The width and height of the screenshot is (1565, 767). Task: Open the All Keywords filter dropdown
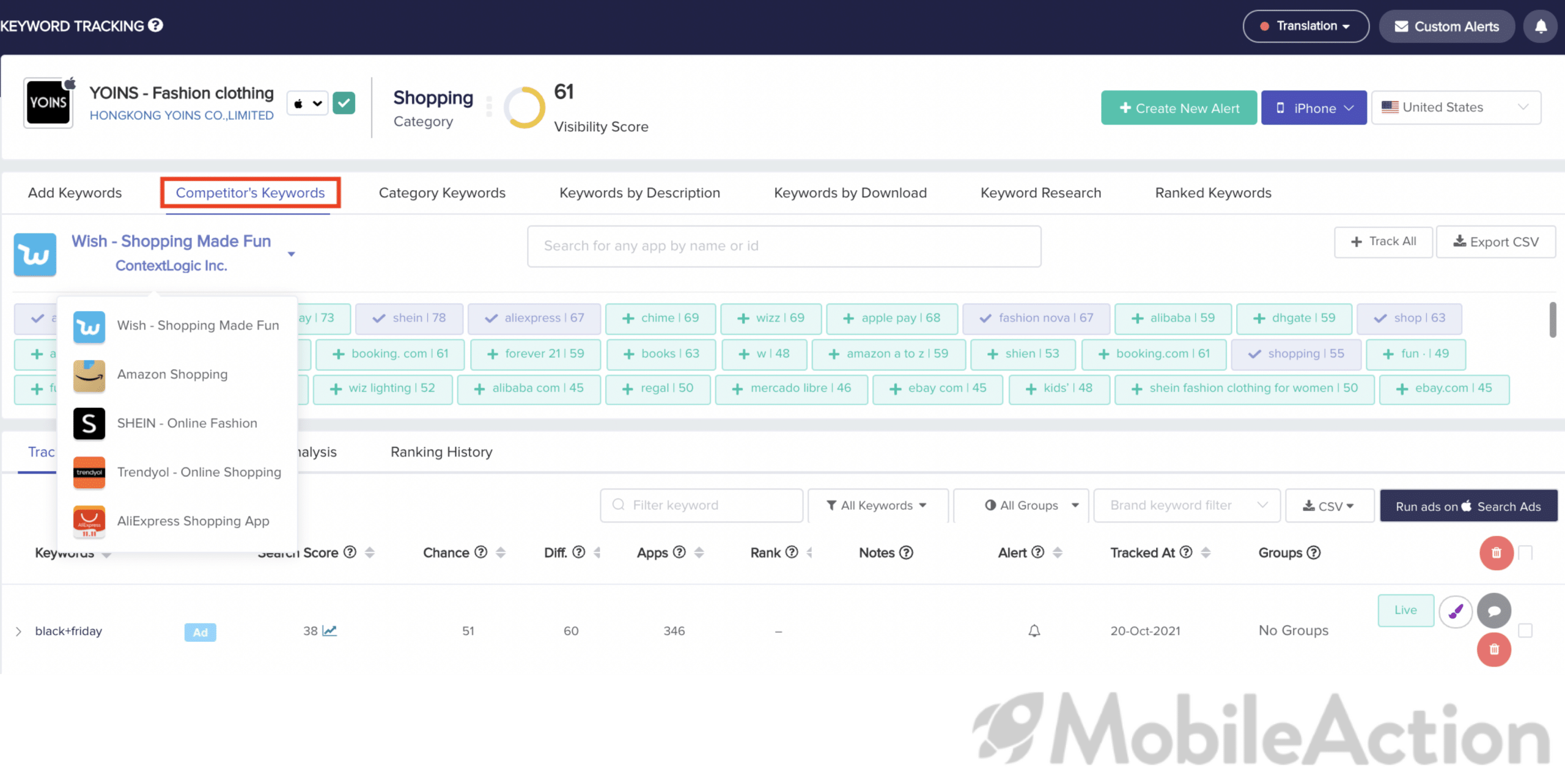pyautogui.click(x=877, y=505)
